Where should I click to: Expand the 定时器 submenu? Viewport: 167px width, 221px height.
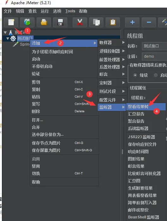point(112,83)
